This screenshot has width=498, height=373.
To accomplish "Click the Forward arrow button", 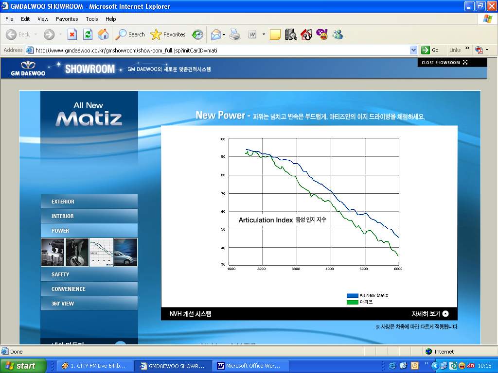I will pos(49,34).
